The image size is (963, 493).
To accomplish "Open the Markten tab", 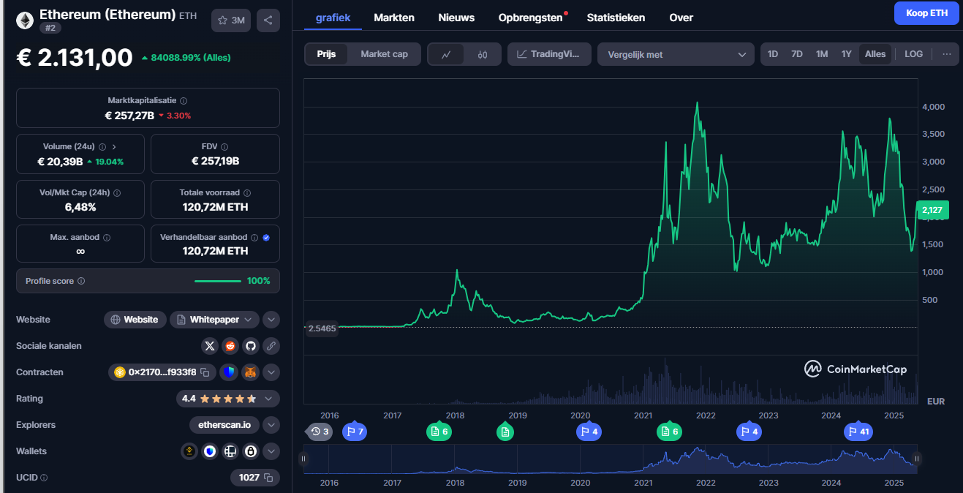I will pos(394,18).
